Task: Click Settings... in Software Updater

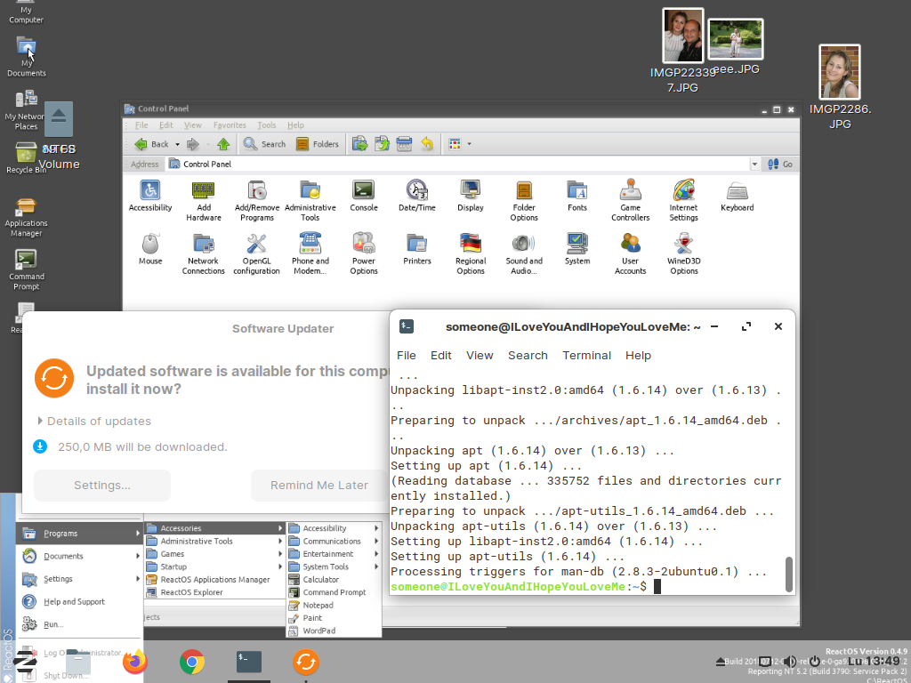Action: (x=102, y=486)
